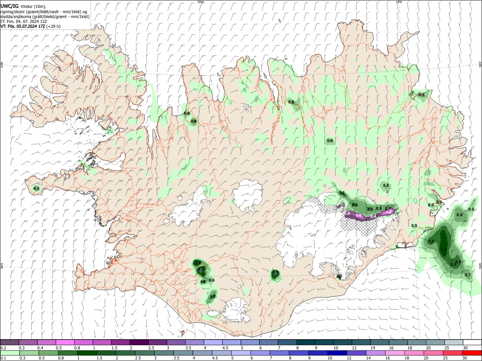
Task: Select the white swatch starting at upper 30
Action: pyautogui.click(x=472, y=342)
